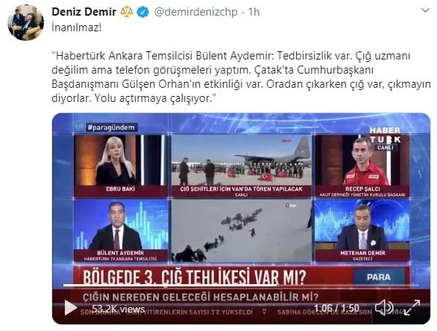Click the tweet text starting with İnanılmaz
Screen dimensions: 437x331
pos(76,28)
